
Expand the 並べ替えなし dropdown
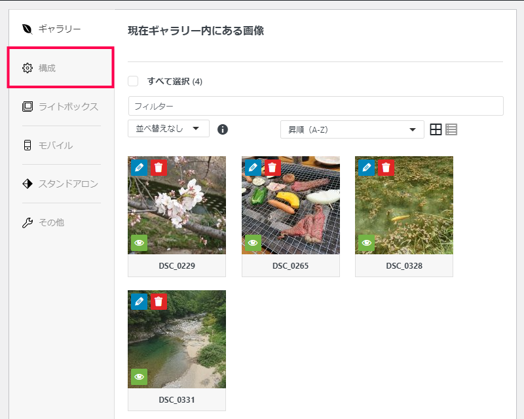pos(168,128)
